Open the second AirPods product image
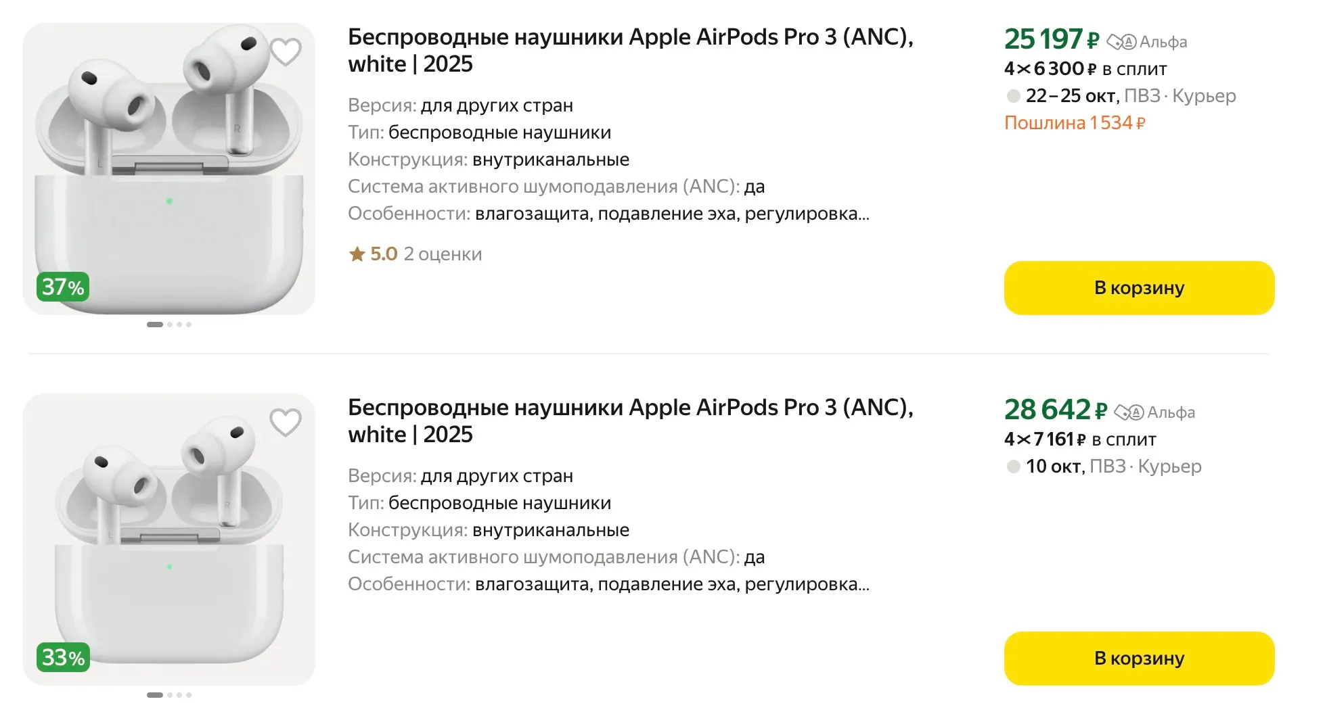1325x714 pixels. pos(169,540)
